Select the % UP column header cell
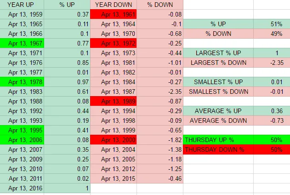 [x=67, y=5]
